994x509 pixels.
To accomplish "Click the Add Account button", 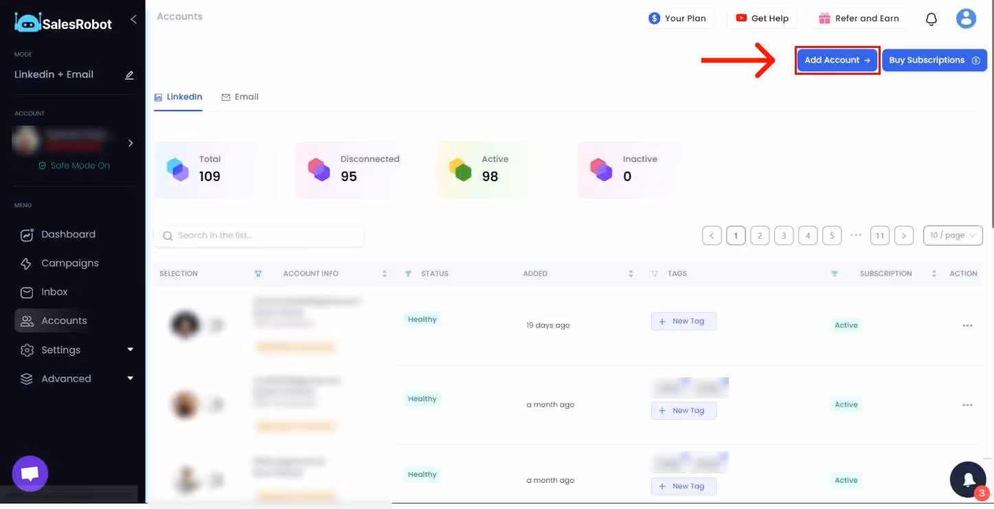I will click(x=837, y=60).
